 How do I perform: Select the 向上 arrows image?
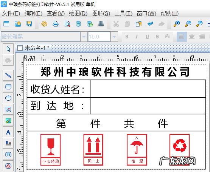tap(93, 150)
